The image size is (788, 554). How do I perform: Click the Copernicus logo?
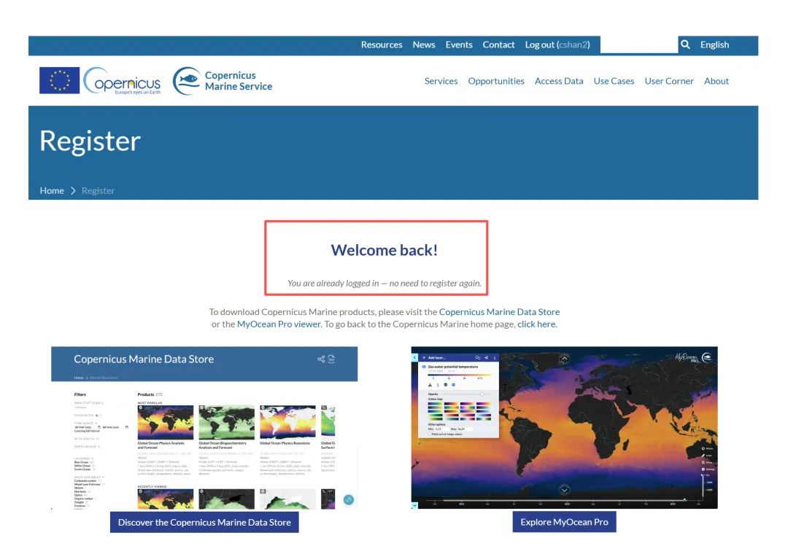point(122,81)
